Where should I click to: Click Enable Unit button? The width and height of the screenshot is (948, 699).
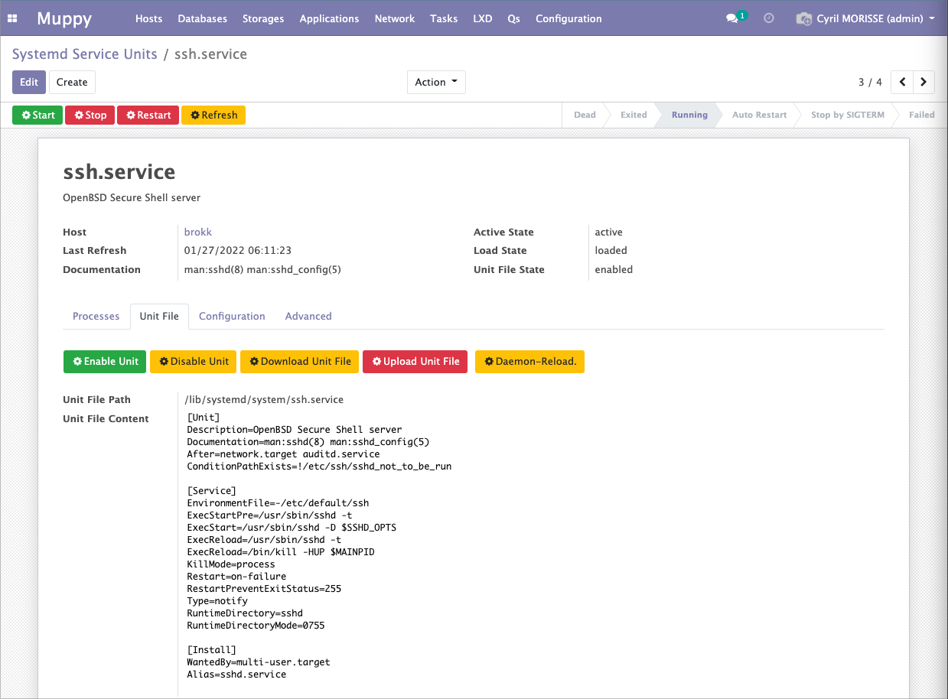(105, 361)
